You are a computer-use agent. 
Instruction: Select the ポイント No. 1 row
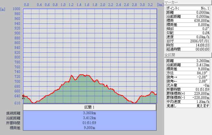pyautogui.click(x=188, y=8)
